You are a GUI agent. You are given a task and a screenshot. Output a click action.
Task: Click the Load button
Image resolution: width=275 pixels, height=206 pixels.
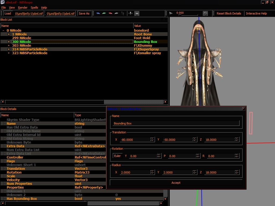(8, 13)
